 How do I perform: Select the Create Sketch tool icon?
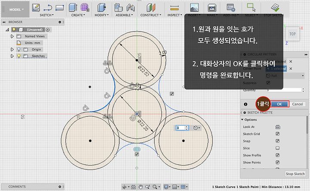[36, 8]
